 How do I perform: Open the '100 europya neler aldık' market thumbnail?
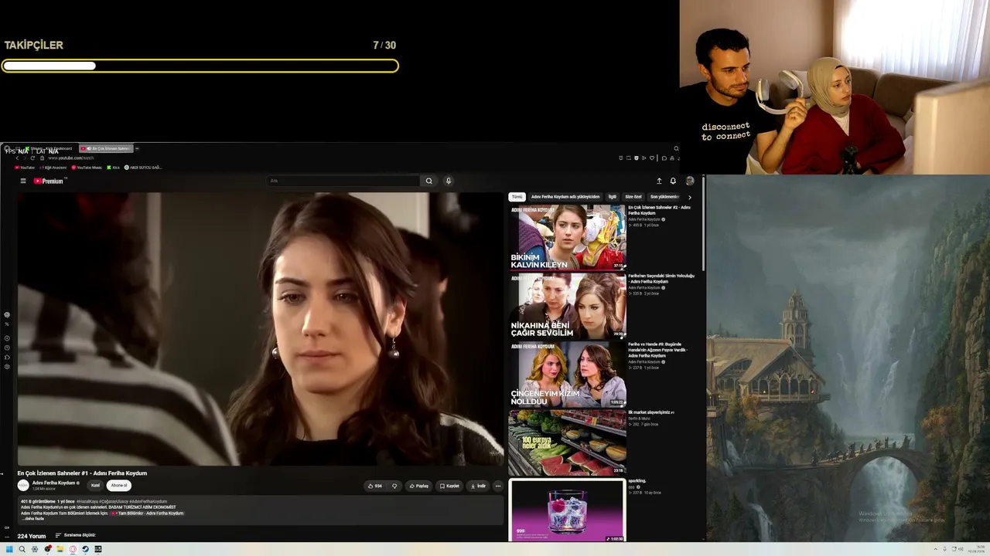567,442
